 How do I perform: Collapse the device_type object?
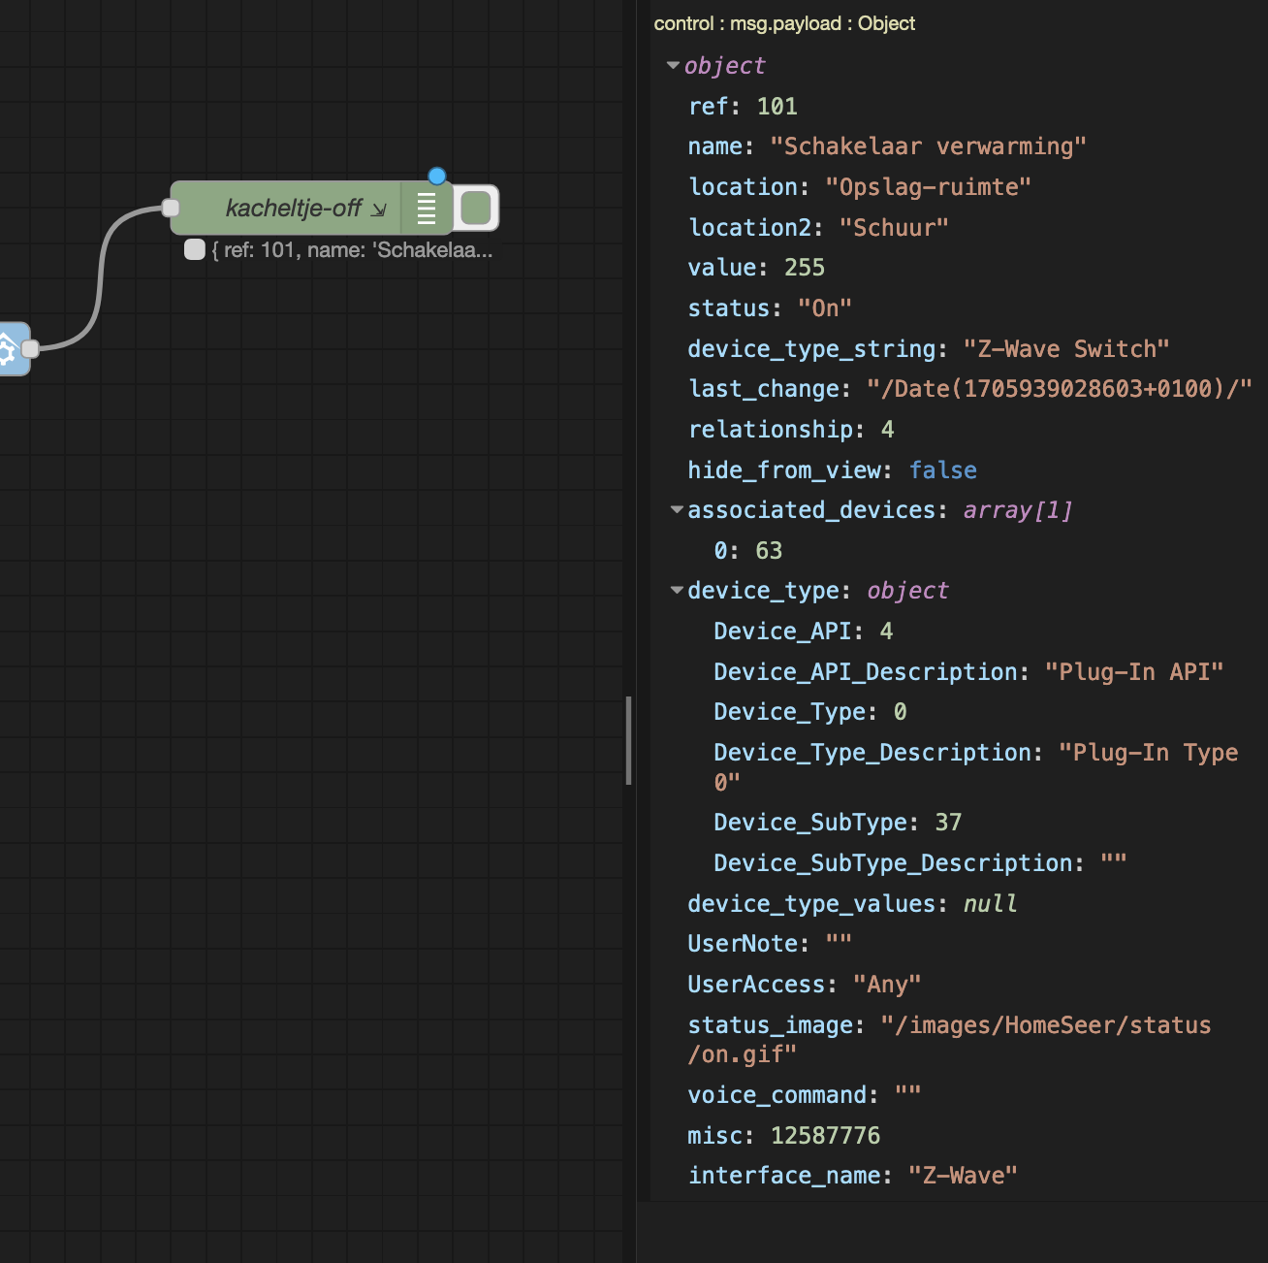click(x=677, y=590)
